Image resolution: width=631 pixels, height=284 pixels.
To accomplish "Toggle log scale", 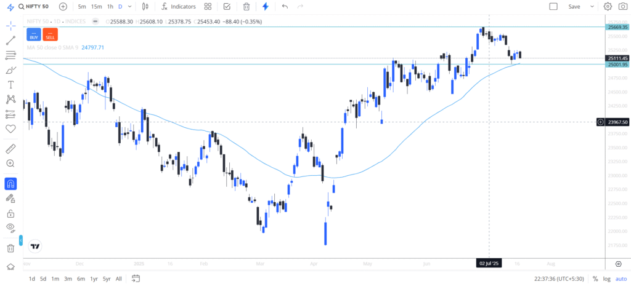I will [x=606, y=278].
